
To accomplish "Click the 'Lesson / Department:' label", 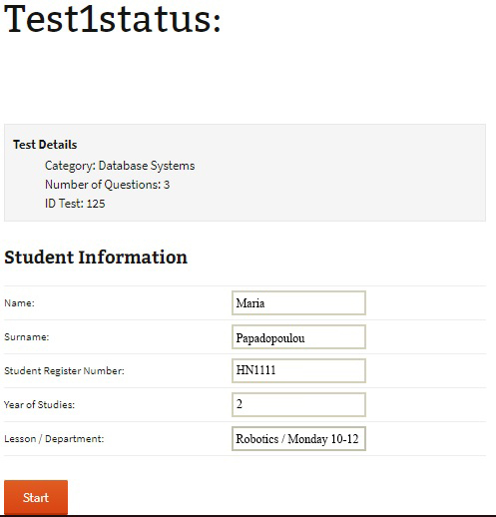I will tap(54, 439).
